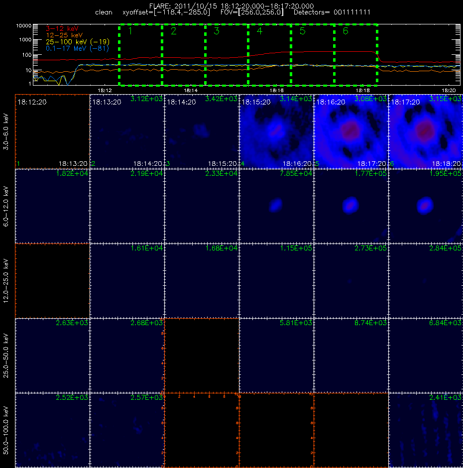This screenshot has width=463, height=468.
Task: Click the 18:12 time axis label
Action: tap(105, 90)
